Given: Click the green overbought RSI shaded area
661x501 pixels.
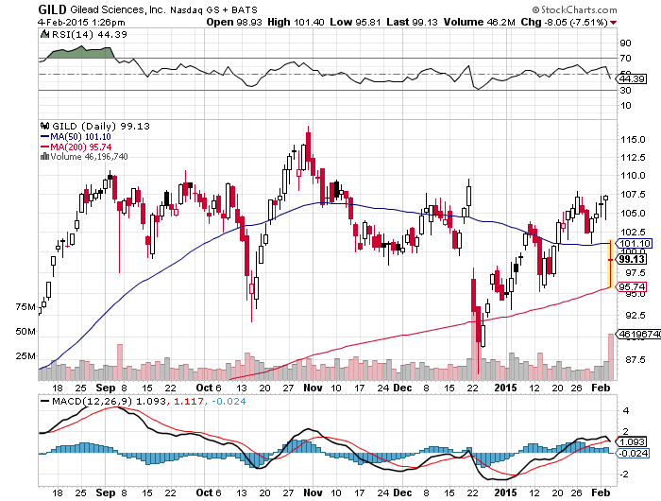Looking at the screenshot, I should click(80, 53).
